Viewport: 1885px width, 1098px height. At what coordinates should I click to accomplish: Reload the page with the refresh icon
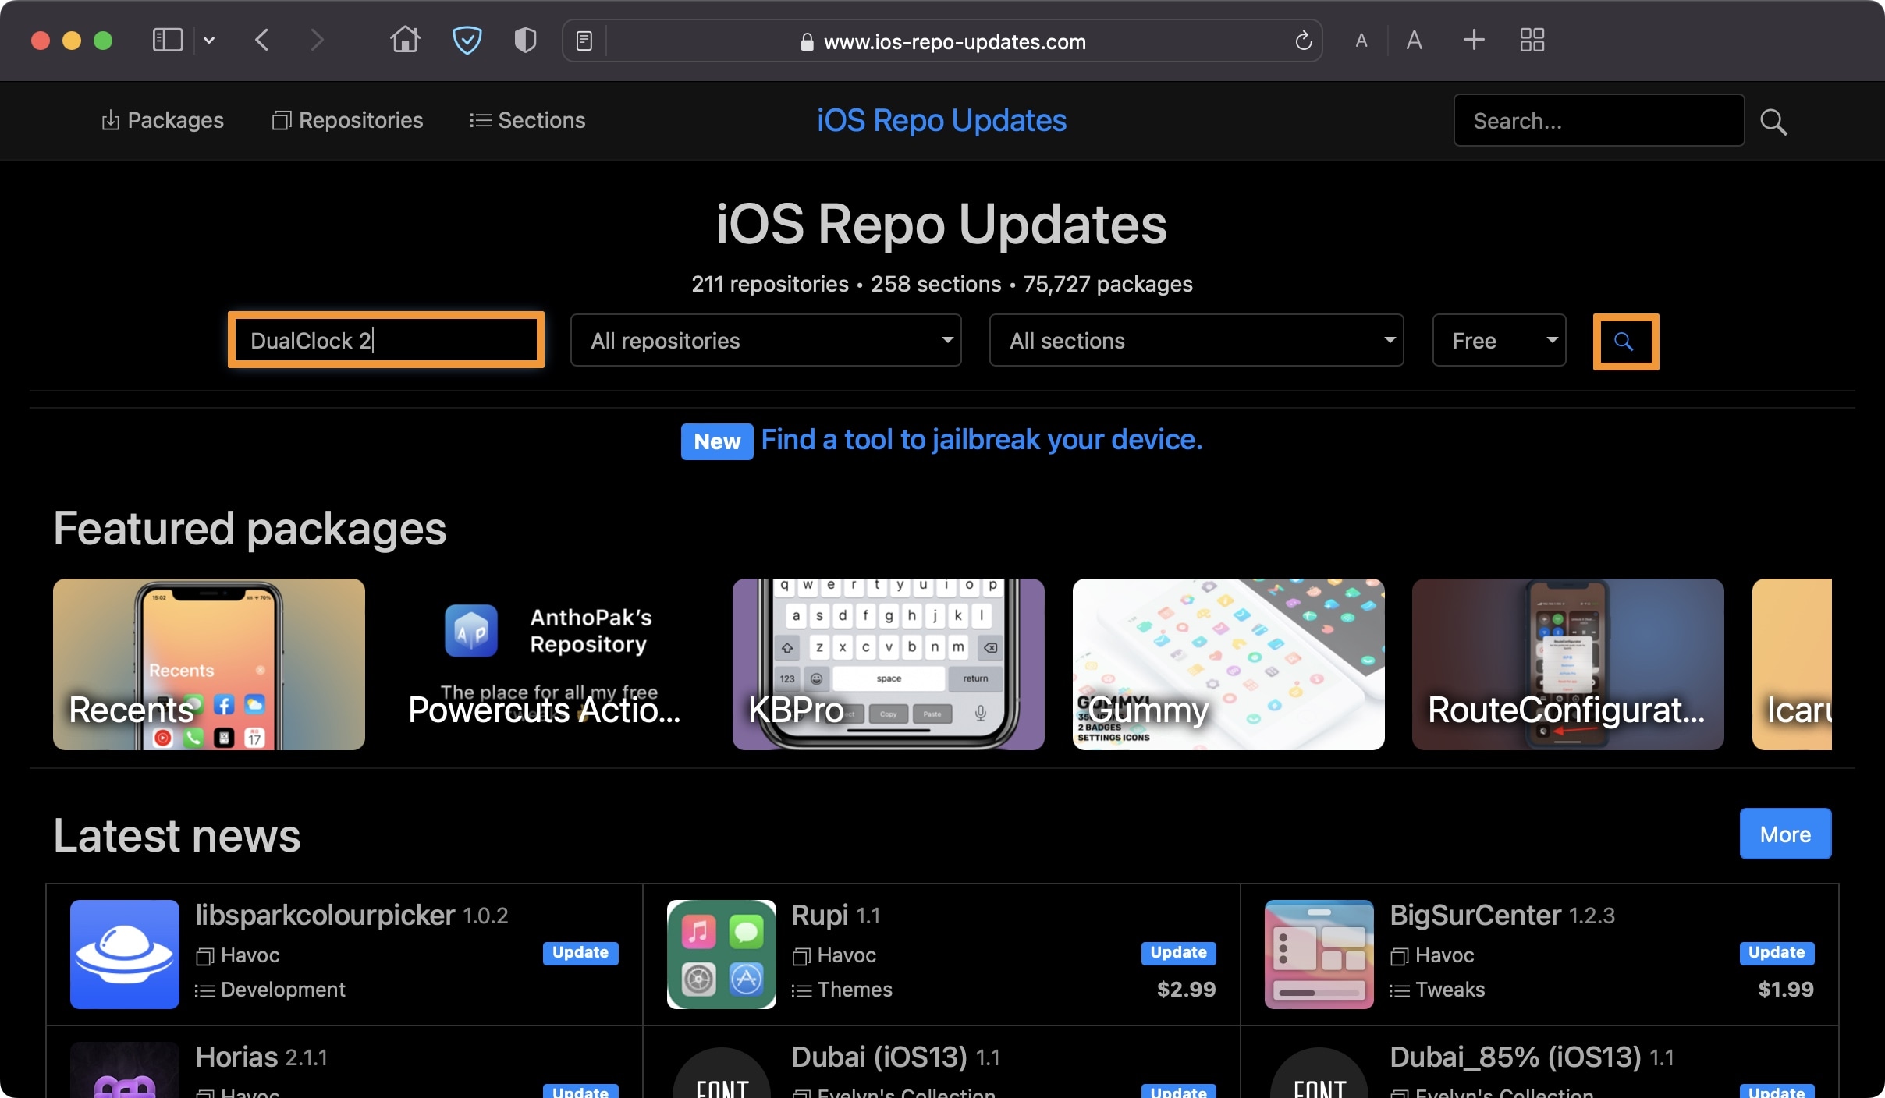click(x=1303, y=41)
